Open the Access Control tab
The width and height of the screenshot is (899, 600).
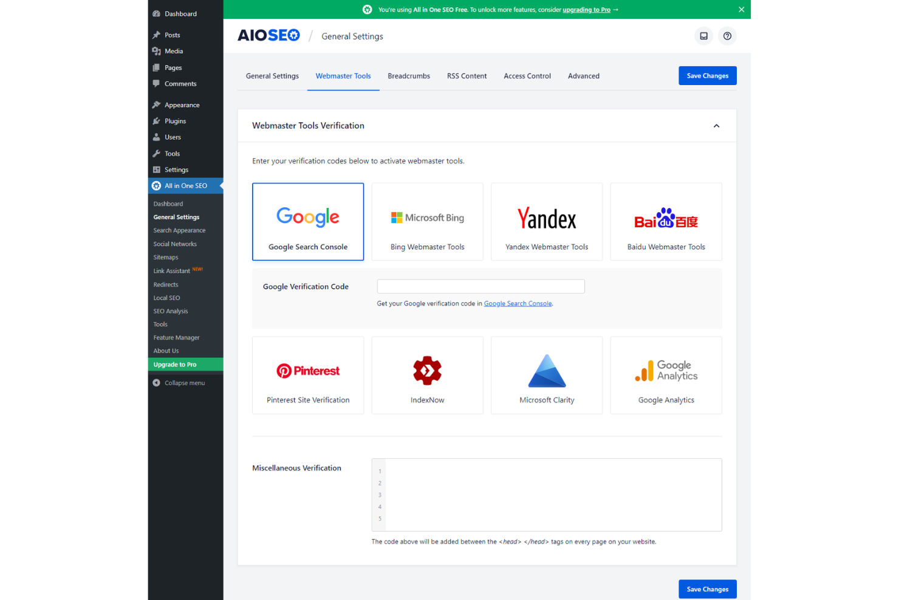point(527,75)
